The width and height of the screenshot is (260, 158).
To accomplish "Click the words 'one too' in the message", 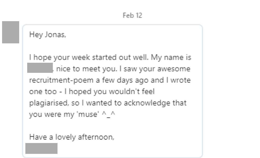I will (x=43, y=92).
